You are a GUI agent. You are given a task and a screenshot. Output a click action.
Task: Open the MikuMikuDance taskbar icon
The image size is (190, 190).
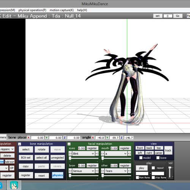(x=14, y=185)
